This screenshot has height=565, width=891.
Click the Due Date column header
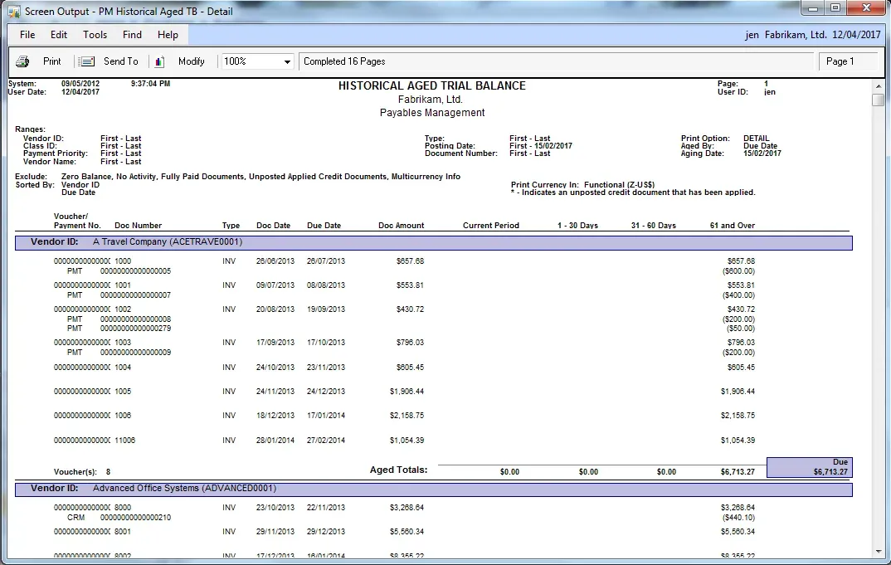click(x=324, y=226)
